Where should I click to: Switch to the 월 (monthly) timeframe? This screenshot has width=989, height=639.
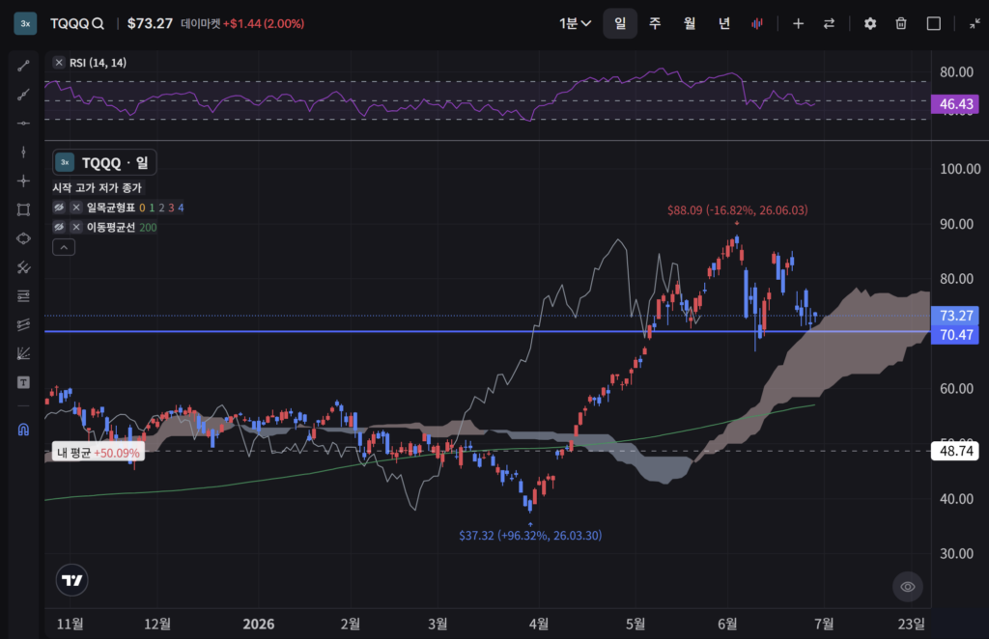pos(690,24)
